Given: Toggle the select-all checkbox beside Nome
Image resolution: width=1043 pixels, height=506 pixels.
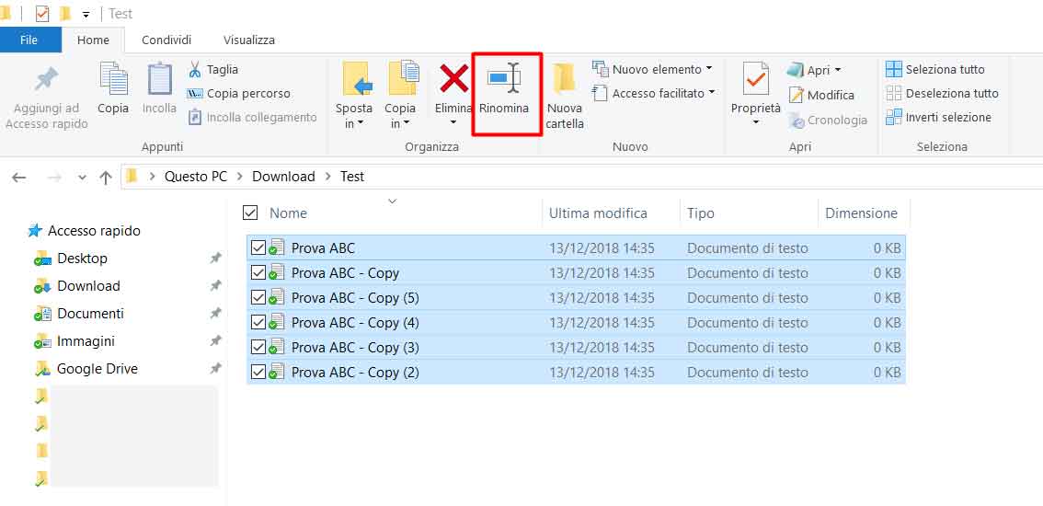Looking at the screenshot, I should click(250, 213).
